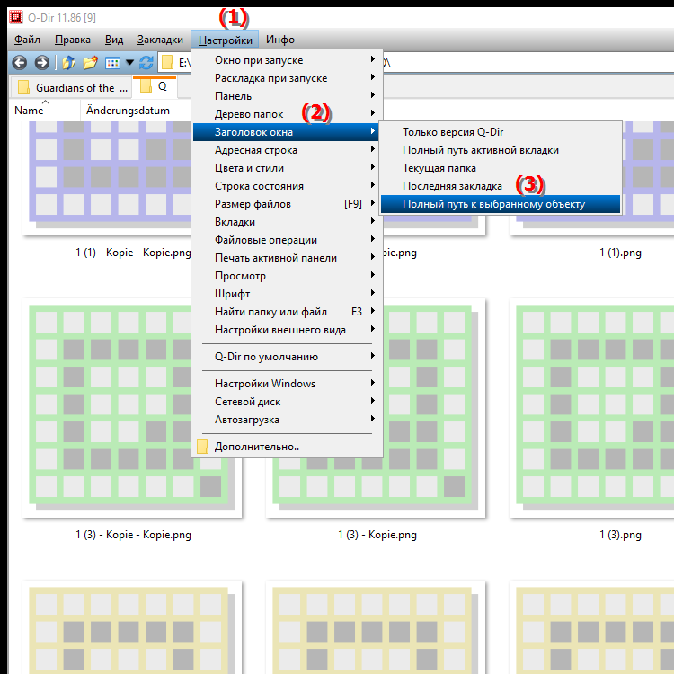Click the Дополнительно.. menu entry
The width and height of the screenshot is (674, 674).
coord(287,447)
